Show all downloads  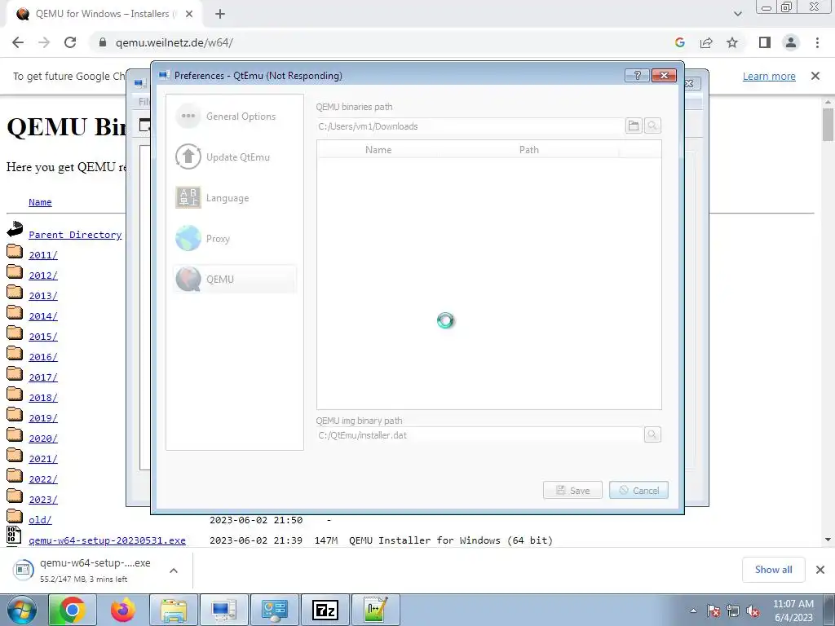[x=773, y=570]
